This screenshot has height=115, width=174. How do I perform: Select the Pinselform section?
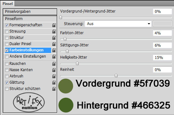click(x=30, y=19)
